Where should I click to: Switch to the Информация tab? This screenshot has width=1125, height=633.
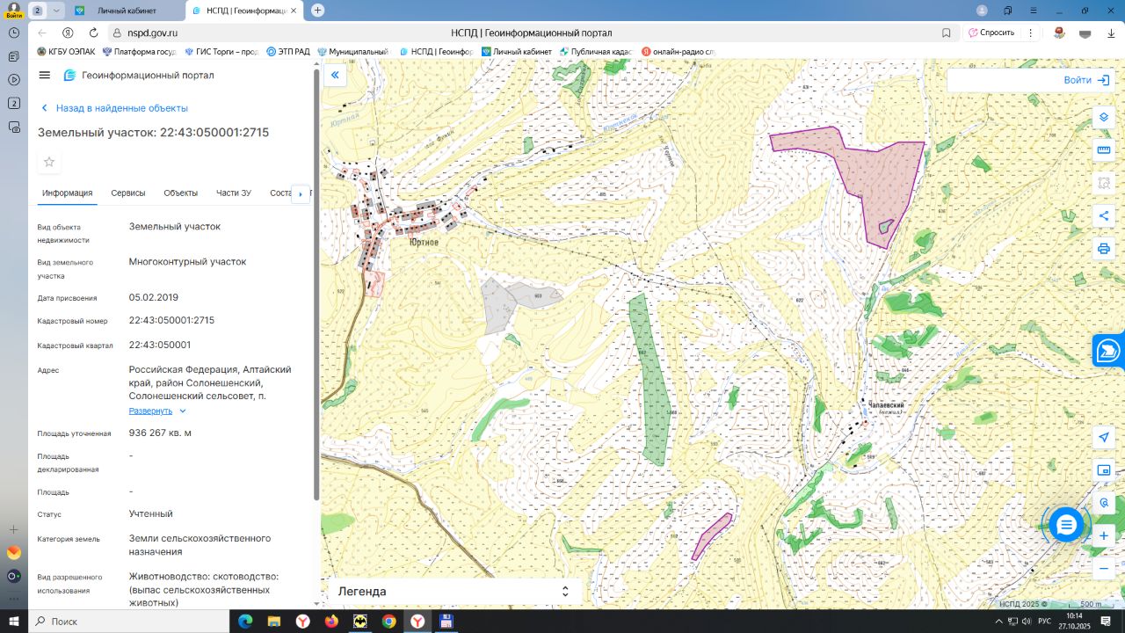[x=68, y=193]
